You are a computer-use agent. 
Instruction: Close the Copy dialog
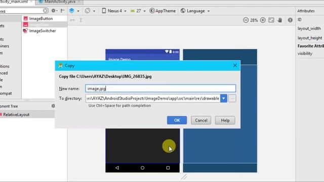pos(235,66)
